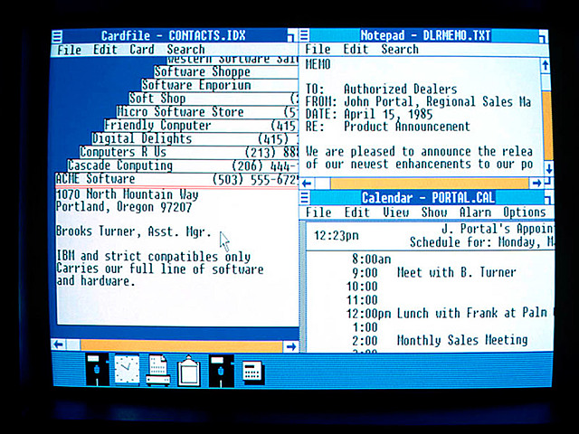Click the scroll thumb in Notepad's vertical scrollbar

point(546,82)
